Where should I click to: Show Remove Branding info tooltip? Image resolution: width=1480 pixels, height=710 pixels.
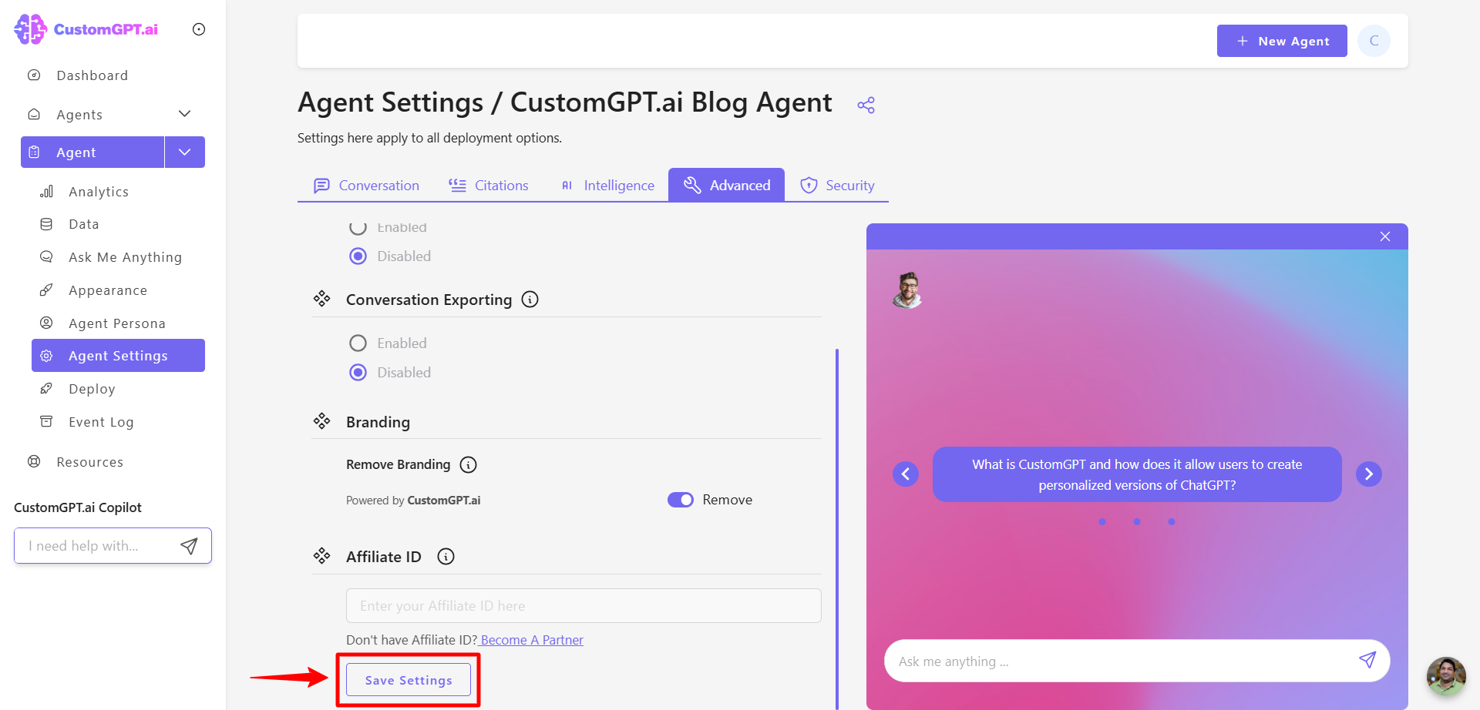click(469, 464)
